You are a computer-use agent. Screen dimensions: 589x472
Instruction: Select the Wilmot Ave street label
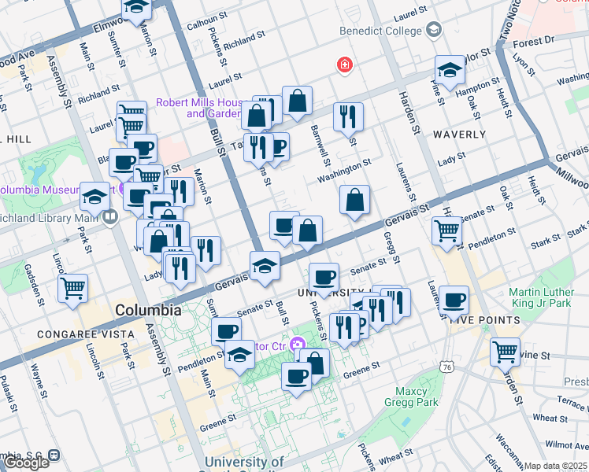click(567, 445)
